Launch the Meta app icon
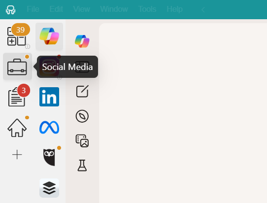Screen dimensions: 267x203 pos(49,127)
